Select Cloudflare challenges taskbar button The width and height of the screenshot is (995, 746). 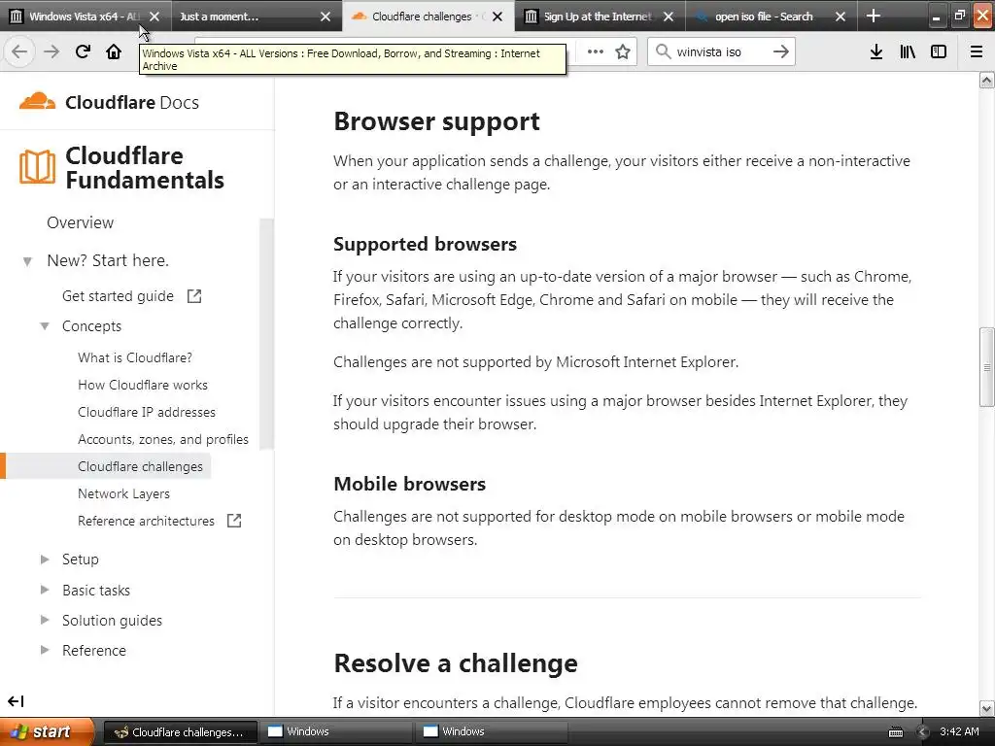click(181, 732)
